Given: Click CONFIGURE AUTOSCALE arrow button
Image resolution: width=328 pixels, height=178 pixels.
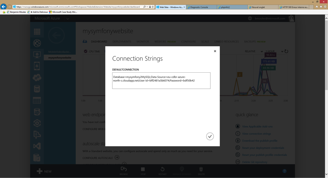Looking at the screenshot, I should coord(117,157).
